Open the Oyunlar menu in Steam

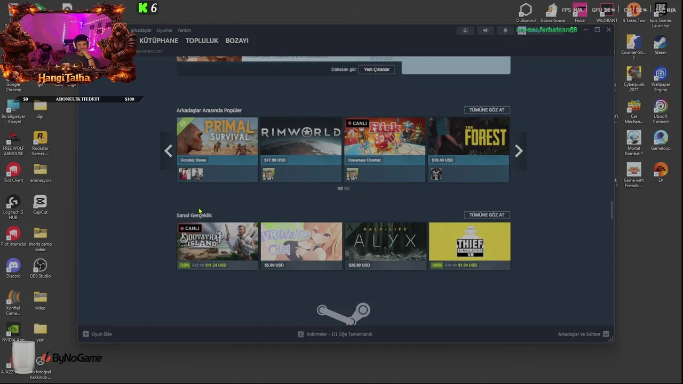pyautogui.click(x=164, y=30)
